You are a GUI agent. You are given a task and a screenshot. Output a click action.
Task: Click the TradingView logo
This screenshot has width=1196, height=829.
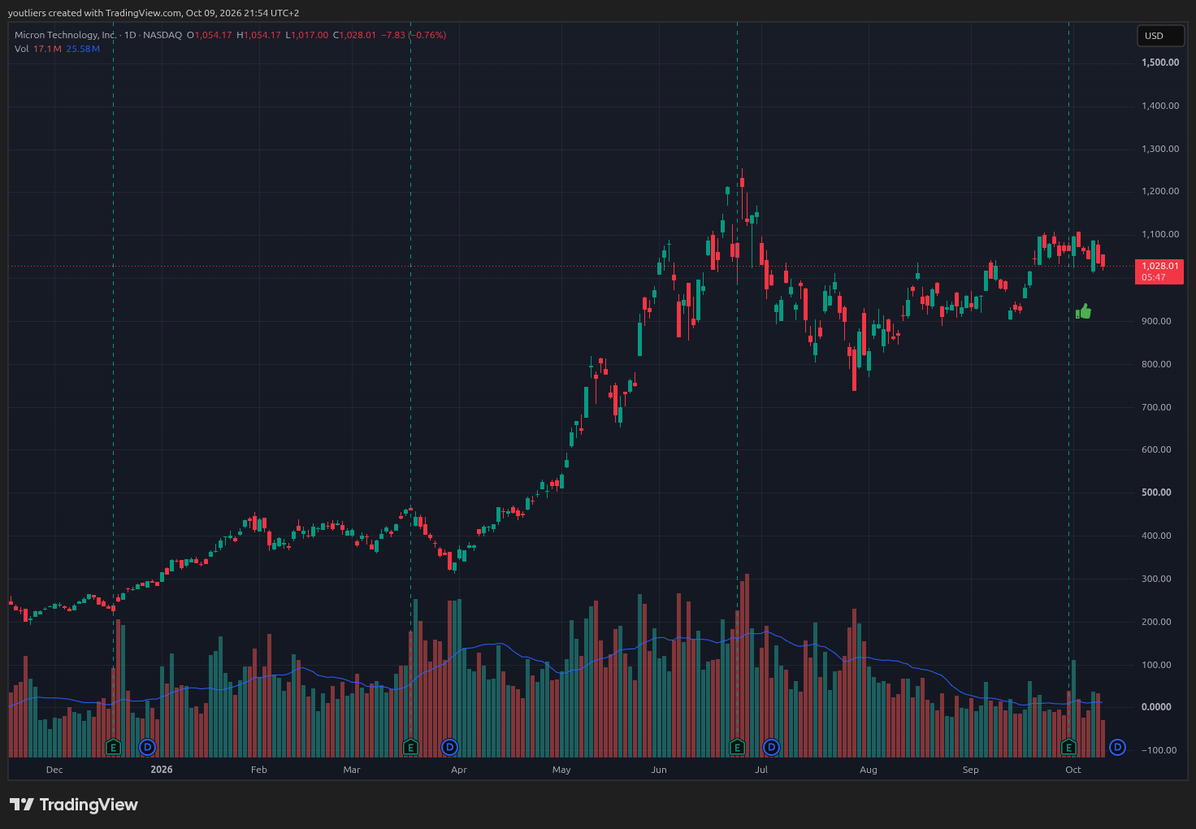click(74, 805)
